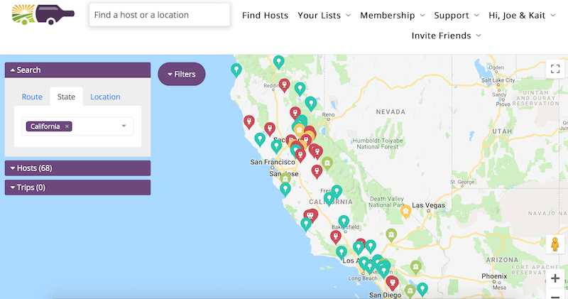Screen dimensions: 568x299
Task: Switch to the Location tab
Action: 105,97
